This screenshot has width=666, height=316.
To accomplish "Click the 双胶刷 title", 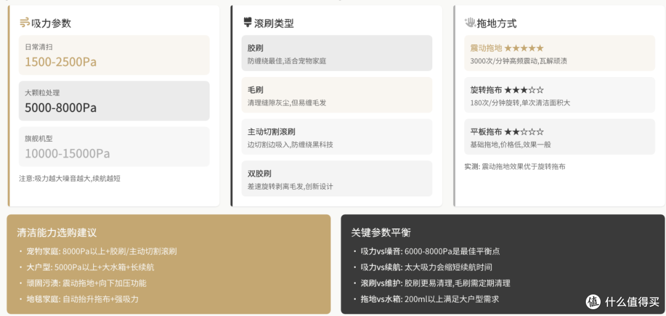I will click(x=259, y=174).
